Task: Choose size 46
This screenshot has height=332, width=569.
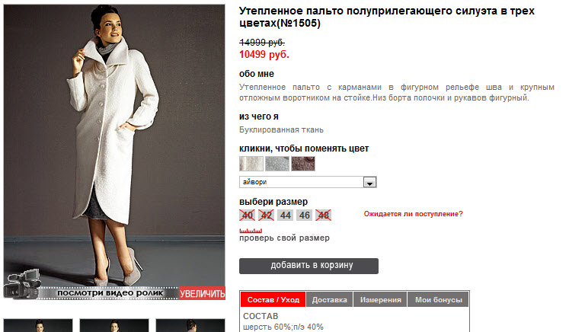Action: (304, 215)
